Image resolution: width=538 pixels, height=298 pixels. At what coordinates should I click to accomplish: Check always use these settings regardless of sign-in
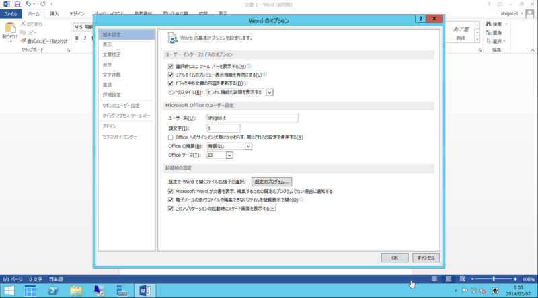(171, 137)
